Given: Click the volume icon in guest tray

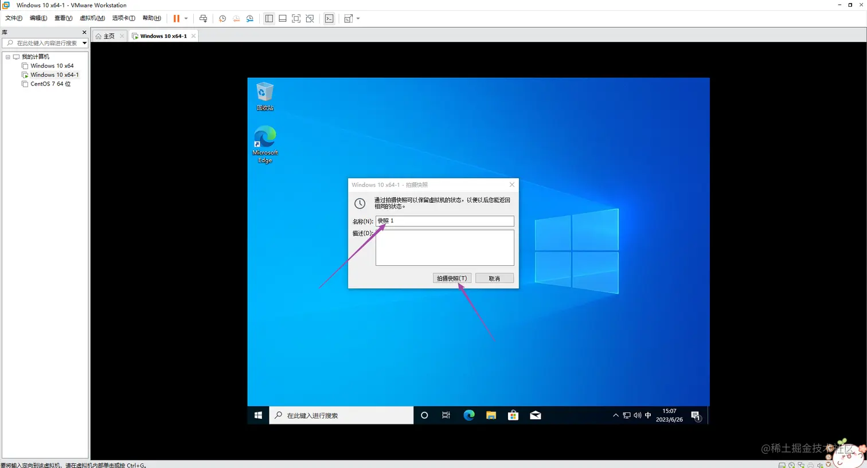Looking at the screenshot, I should (637, 415).
